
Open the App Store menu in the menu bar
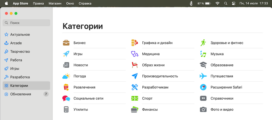20,3
